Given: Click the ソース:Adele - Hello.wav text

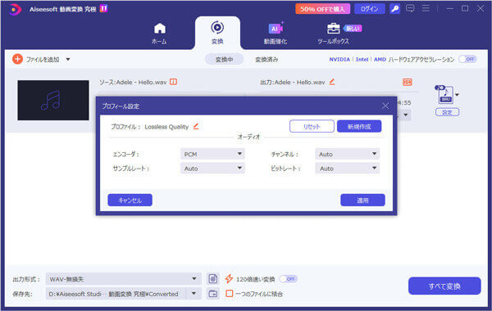Looking at the screenshot, I should (x=133, y=82).
